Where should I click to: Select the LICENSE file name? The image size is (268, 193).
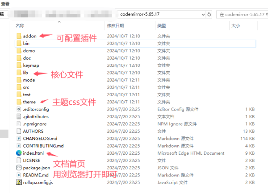click(32, 160)
